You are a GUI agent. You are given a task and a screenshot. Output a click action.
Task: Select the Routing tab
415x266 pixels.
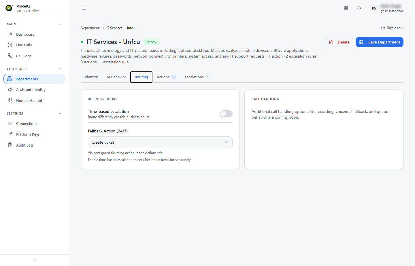tap(141, 77)
